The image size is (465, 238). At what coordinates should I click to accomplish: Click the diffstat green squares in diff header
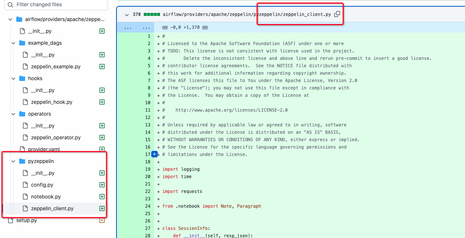click(152, 14)
